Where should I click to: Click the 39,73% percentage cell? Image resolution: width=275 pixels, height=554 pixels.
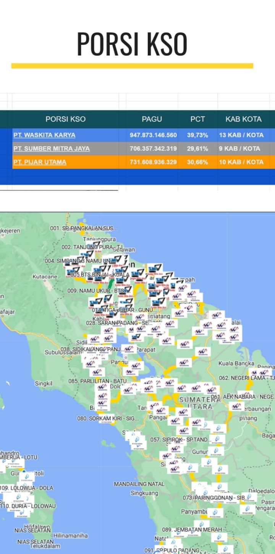(x=197, y=135)
